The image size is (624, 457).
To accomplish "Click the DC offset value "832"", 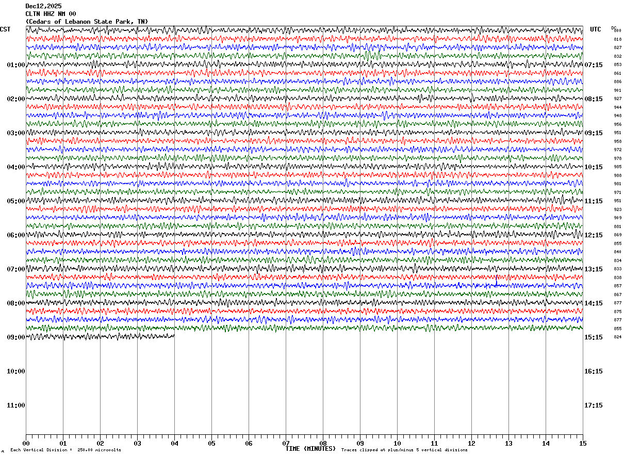I will point(617,56).
